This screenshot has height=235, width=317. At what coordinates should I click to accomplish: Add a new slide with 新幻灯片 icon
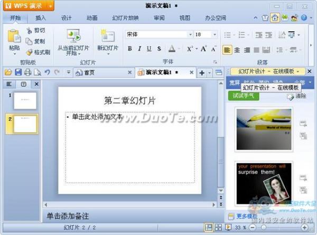coord(108,36)
